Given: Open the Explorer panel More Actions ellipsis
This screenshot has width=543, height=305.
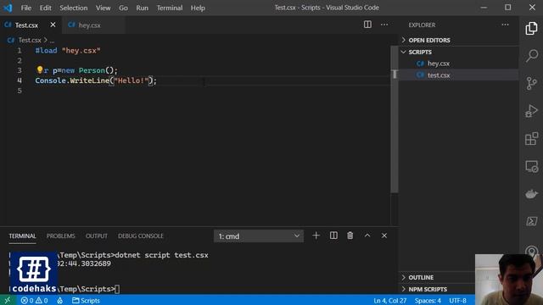Looking at the screenshot, I should [506, 25].
